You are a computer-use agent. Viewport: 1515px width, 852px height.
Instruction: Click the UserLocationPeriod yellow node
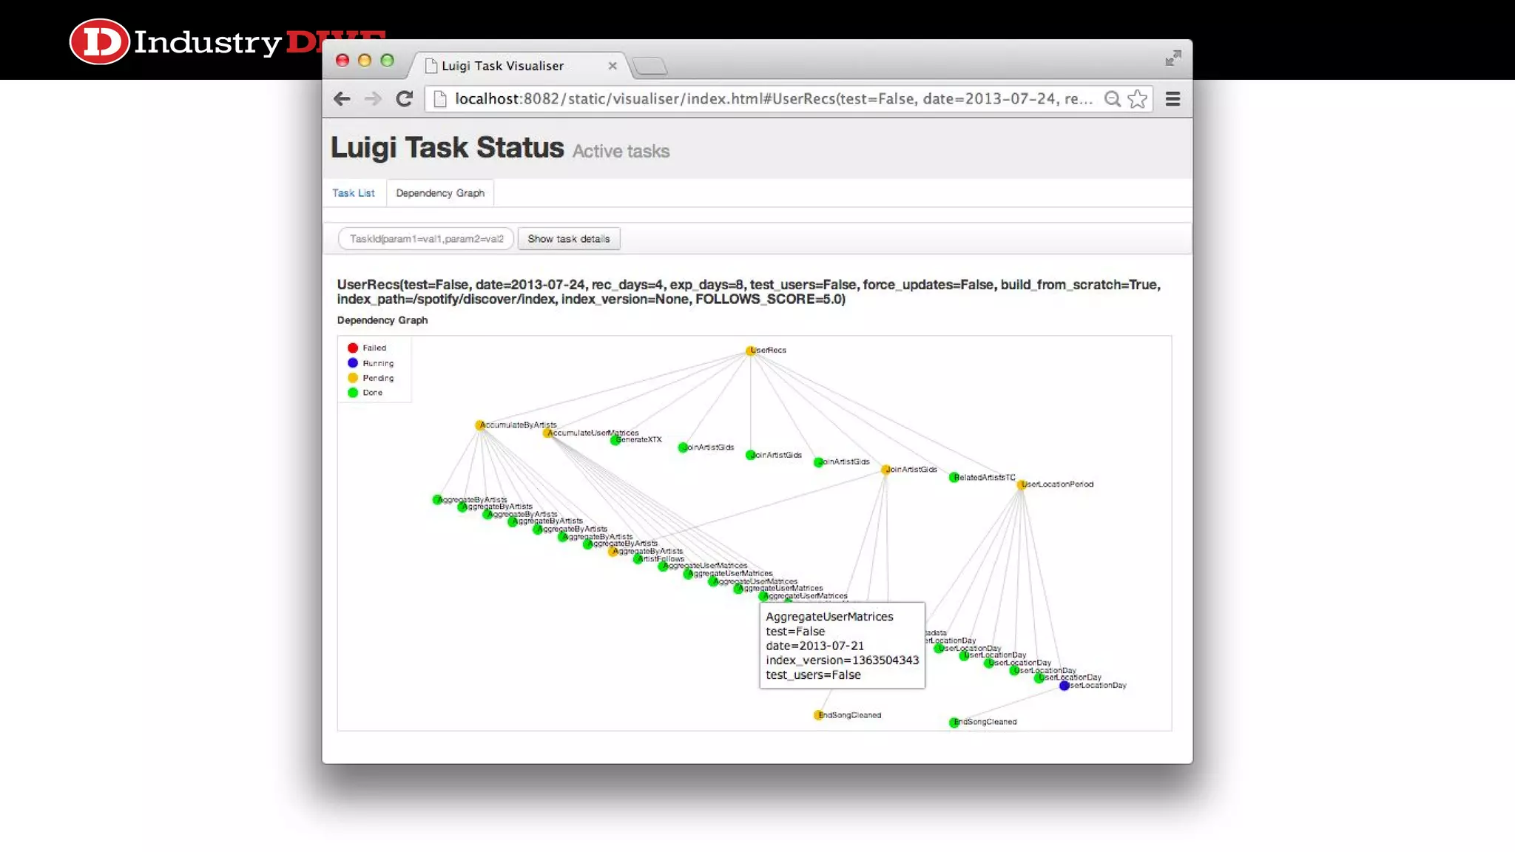click(1021, 485)
